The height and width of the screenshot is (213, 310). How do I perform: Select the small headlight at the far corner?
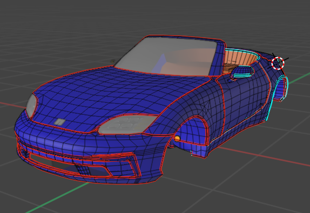[31, 106]
